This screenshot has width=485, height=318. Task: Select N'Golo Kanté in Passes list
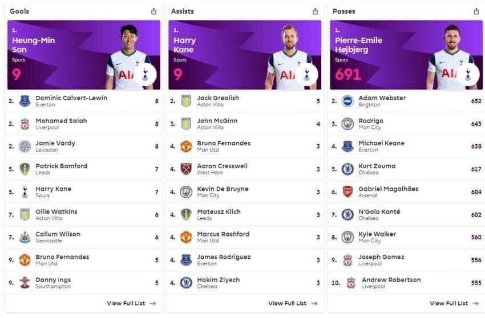coord(379,211)
